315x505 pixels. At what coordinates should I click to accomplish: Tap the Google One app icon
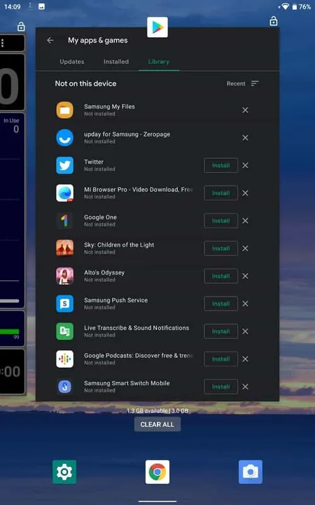pyautogui.click(x=65, y=221)
